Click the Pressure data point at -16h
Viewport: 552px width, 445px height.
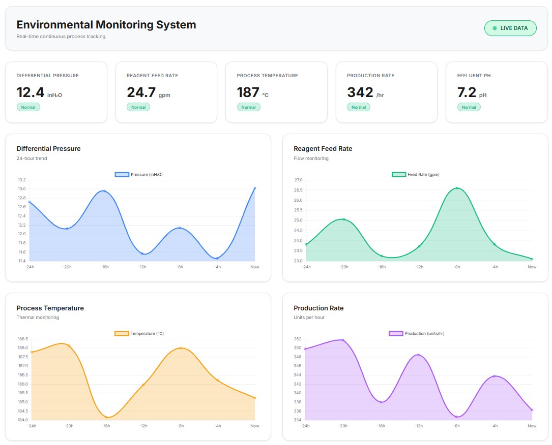pos(104,191)
